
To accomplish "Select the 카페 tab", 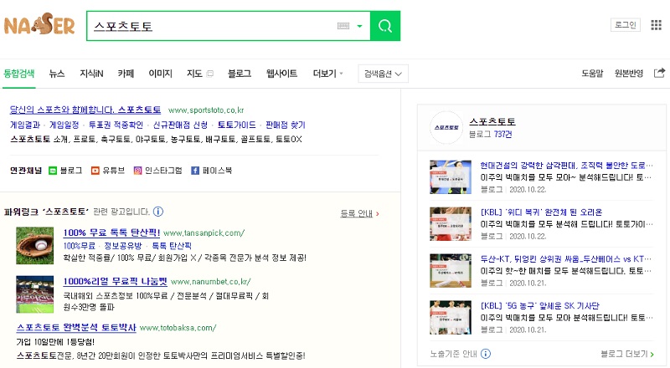I will [126, 74].
